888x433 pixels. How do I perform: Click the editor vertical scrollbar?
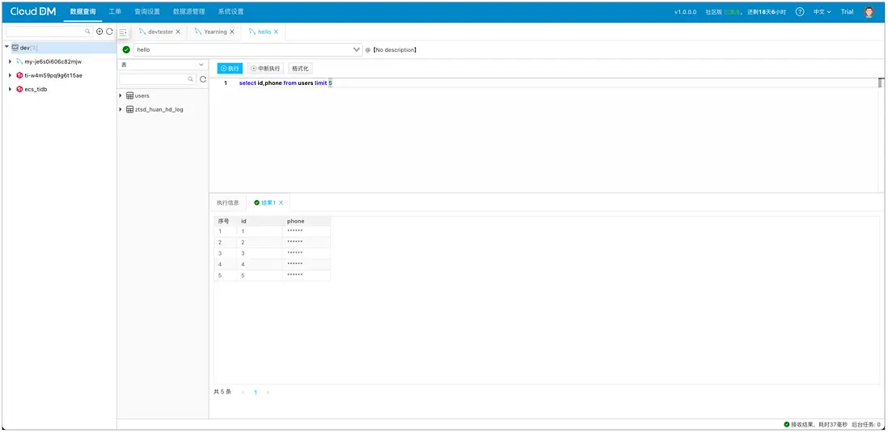[880, 83]
